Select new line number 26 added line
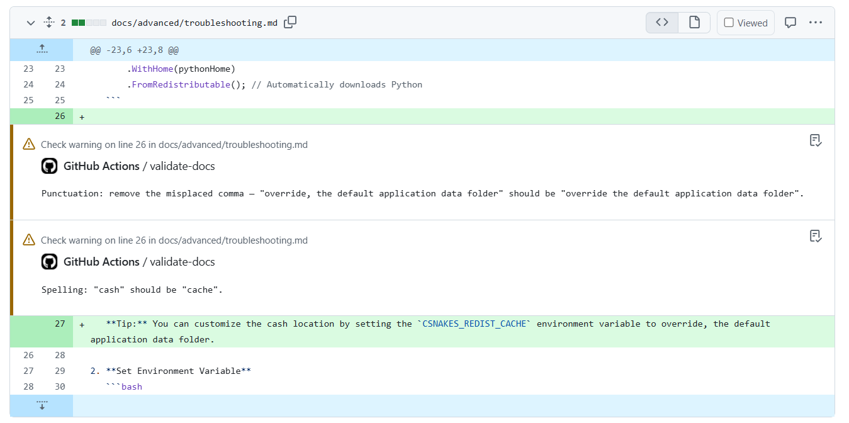This screenshot has height=423, width=849. (60, 116)
